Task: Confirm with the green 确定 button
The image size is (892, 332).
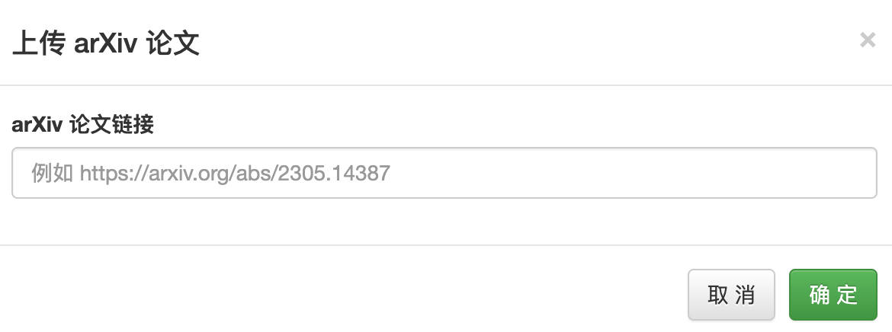Action: pos(833,295)
